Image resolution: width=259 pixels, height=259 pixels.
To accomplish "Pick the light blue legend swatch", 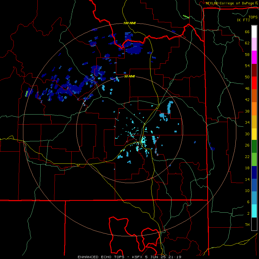I will [x=254, y=198].
